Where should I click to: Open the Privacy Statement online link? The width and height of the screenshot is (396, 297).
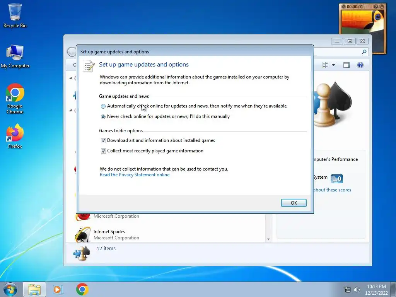click(x=135, y=175)
